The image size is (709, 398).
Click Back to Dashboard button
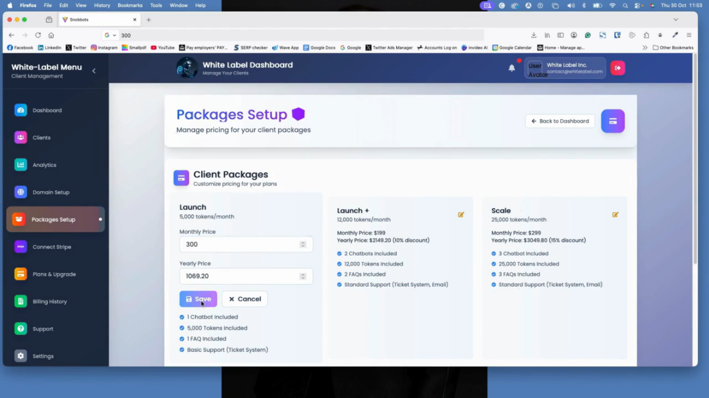coord(560,121)
